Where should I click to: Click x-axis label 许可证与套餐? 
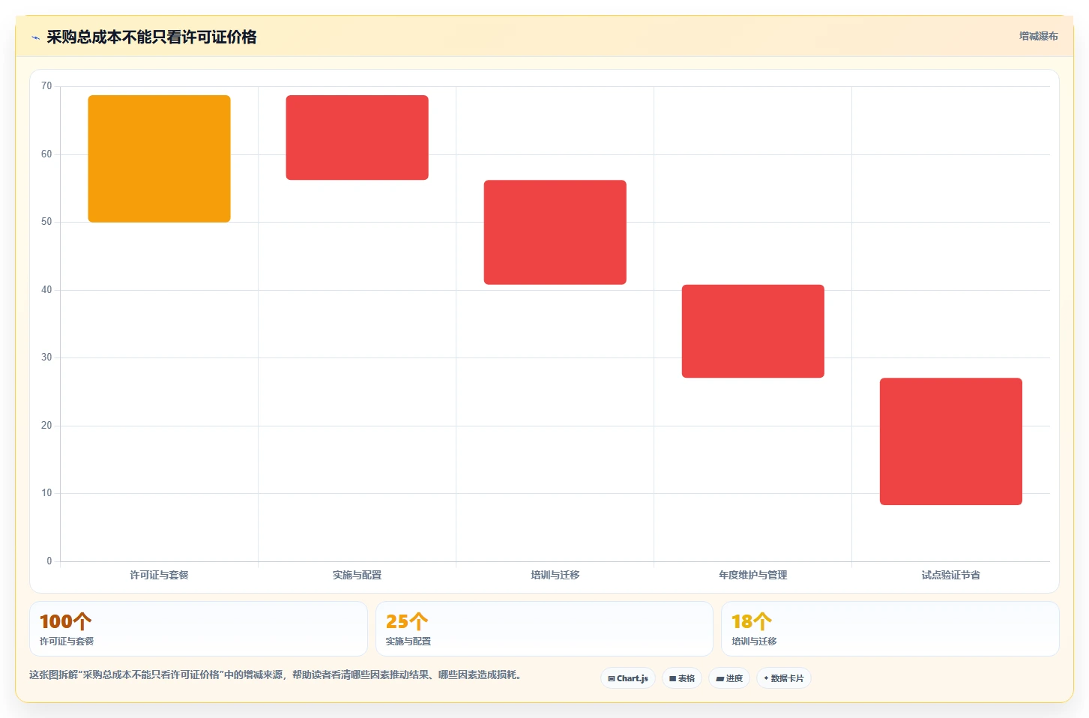tap(159, 575)
